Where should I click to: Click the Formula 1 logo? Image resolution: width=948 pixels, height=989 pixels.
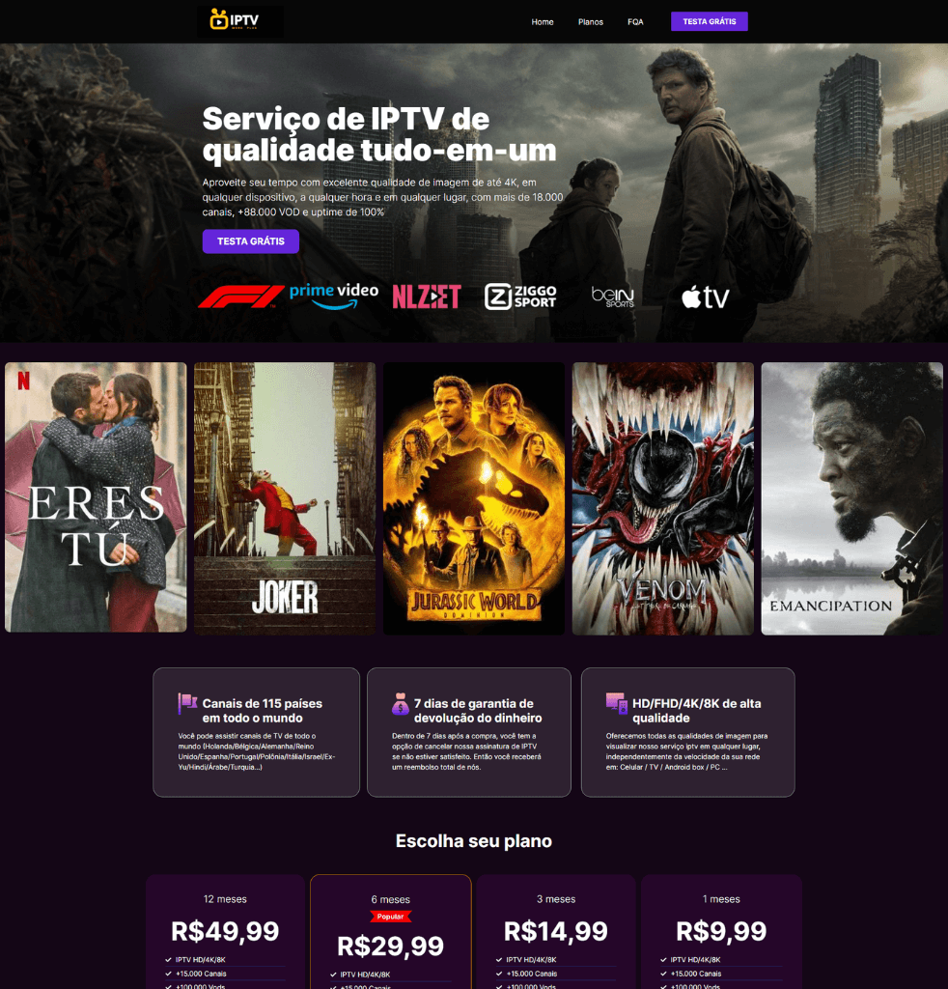[x=240, y=297]
